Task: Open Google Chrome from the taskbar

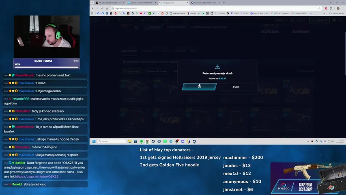Action: coord(147,141)
